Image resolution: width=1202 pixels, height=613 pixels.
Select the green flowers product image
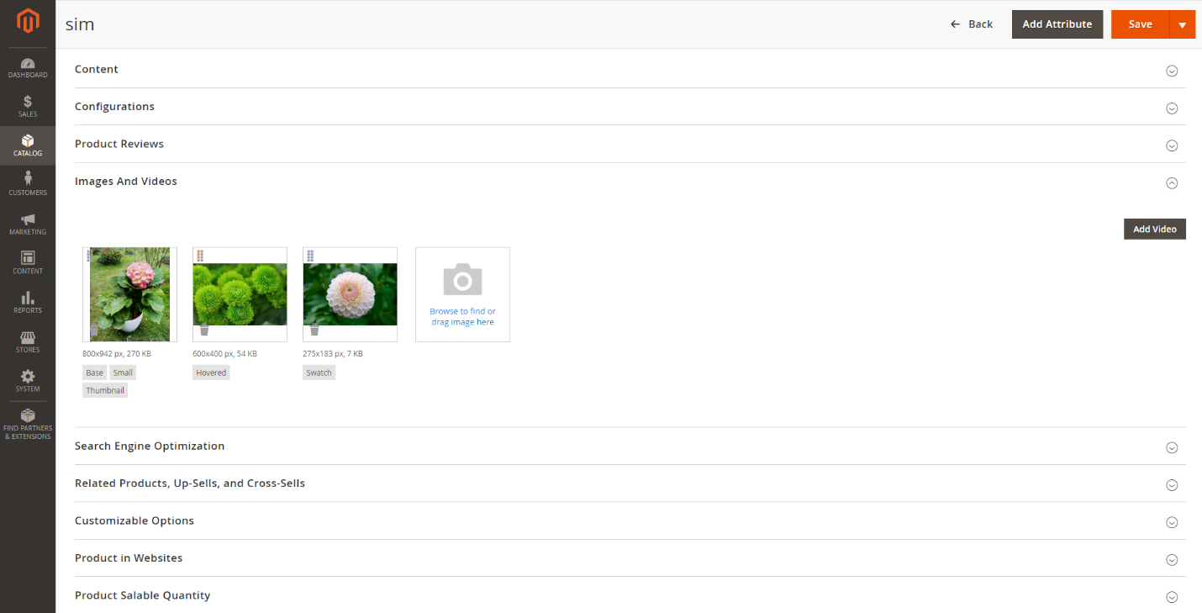coord(240,294)
